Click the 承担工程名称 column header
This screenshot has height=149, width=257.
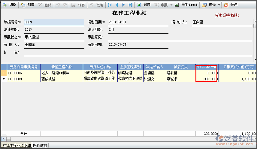(61, 67)
